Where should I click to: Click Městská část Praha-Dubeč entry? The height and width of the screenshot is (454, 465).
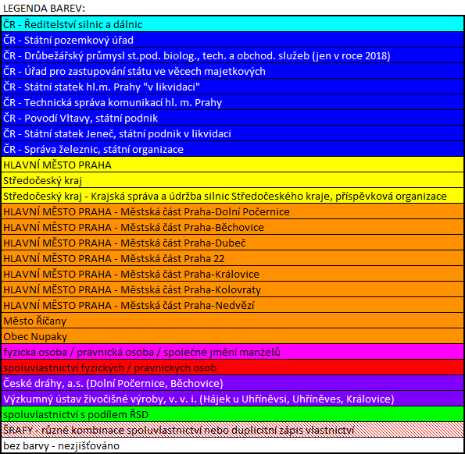pos(233,243)
